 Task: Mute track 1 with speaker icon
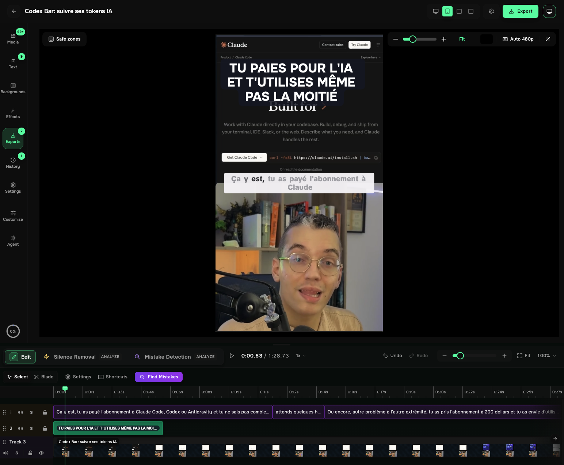coord(20,412)
